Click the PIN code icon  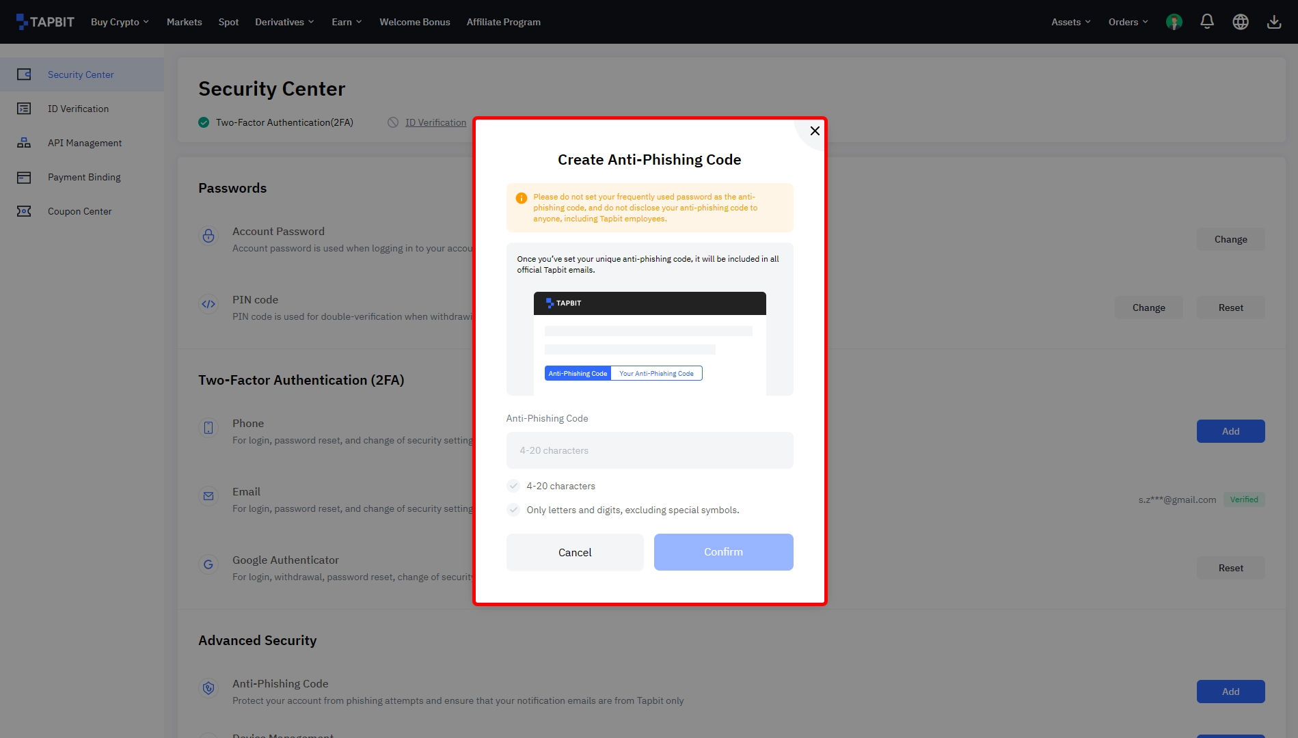pos(208,304)
